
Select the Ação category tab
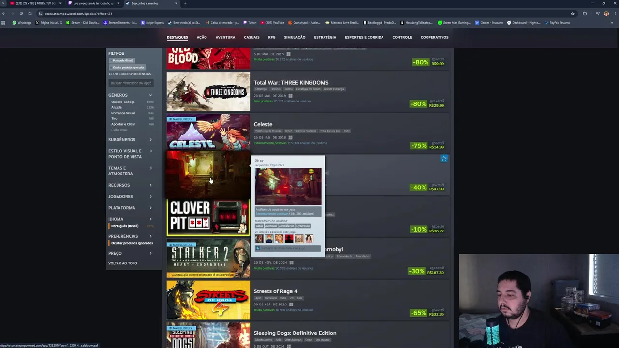click(202, 37)
